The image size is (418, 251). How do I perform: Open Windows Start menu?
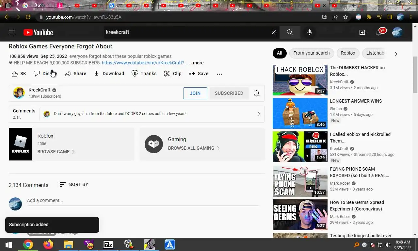pos(8,244)
